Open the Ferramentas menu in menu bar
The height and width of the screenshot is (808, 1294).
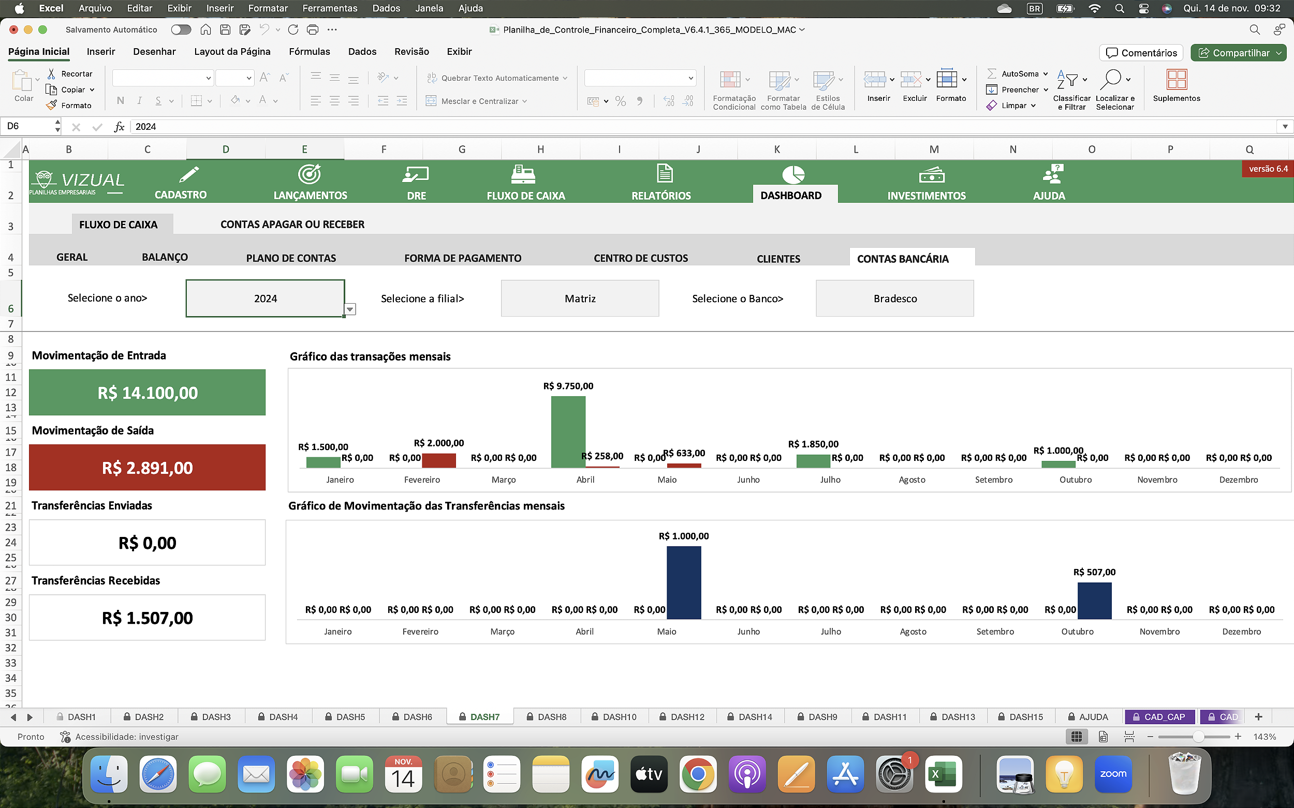pyautogui.click(x=330, y=8)
